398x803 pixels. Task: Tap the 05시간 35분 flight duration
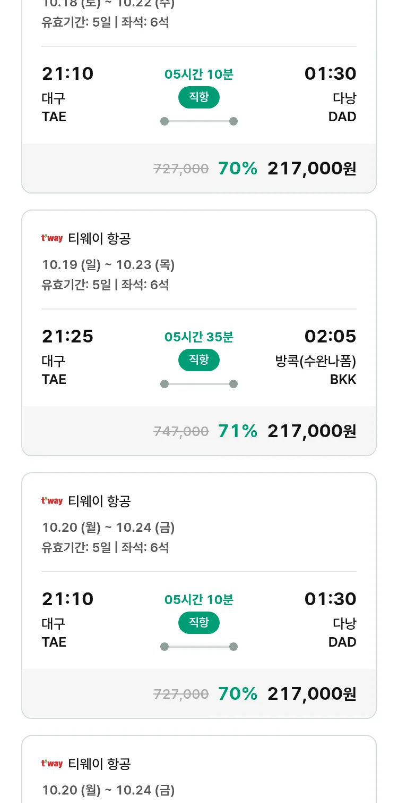[198, 337]
